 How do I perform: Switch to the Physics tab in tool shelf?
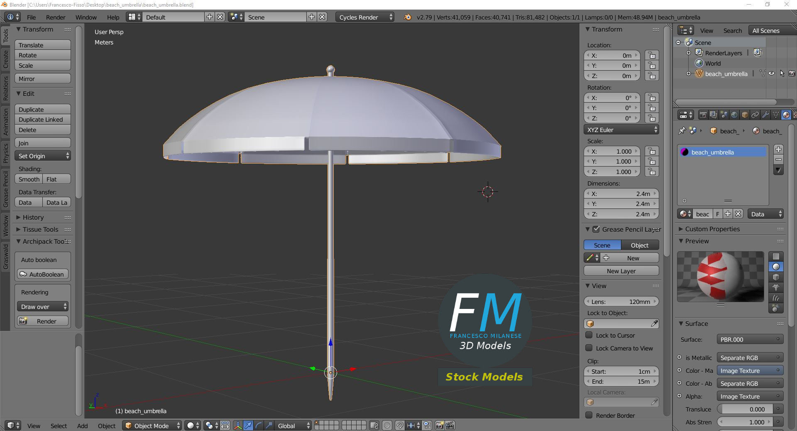click(5, 153)
